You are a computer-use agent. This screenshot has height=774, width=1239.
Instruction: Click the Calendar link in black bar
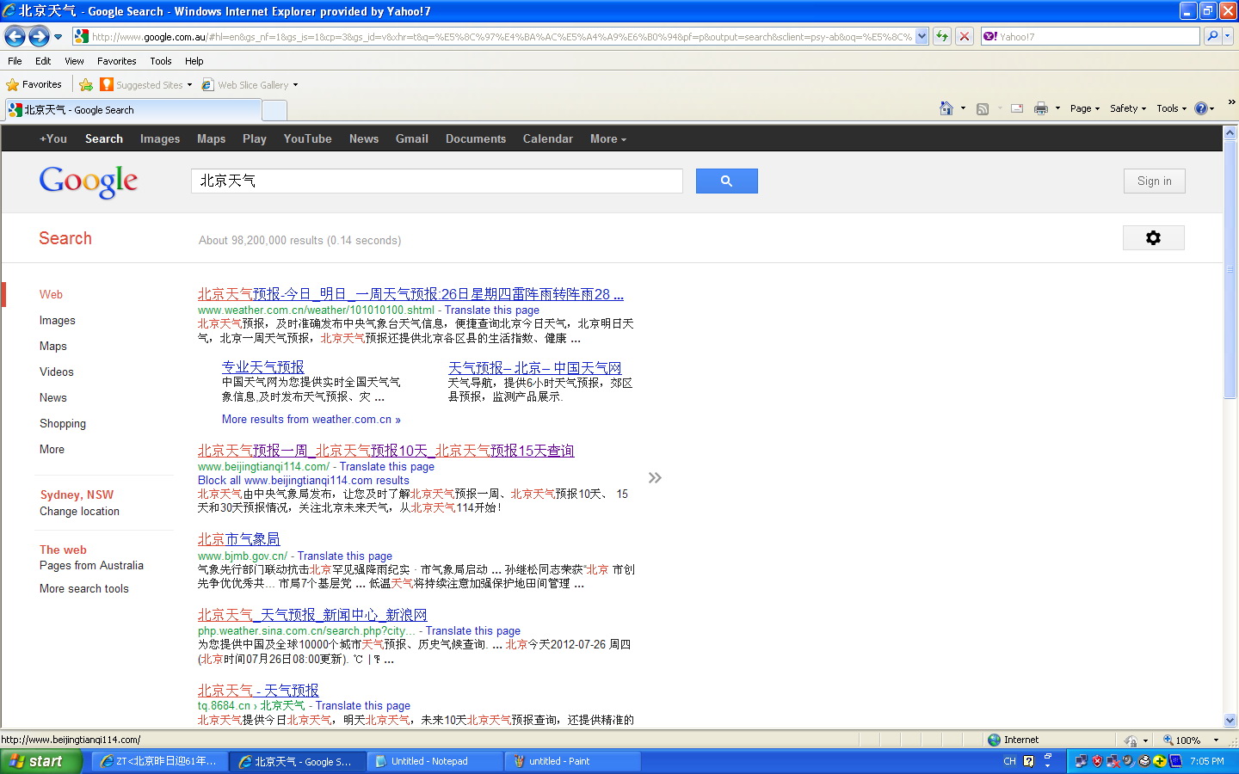(547, 138)
